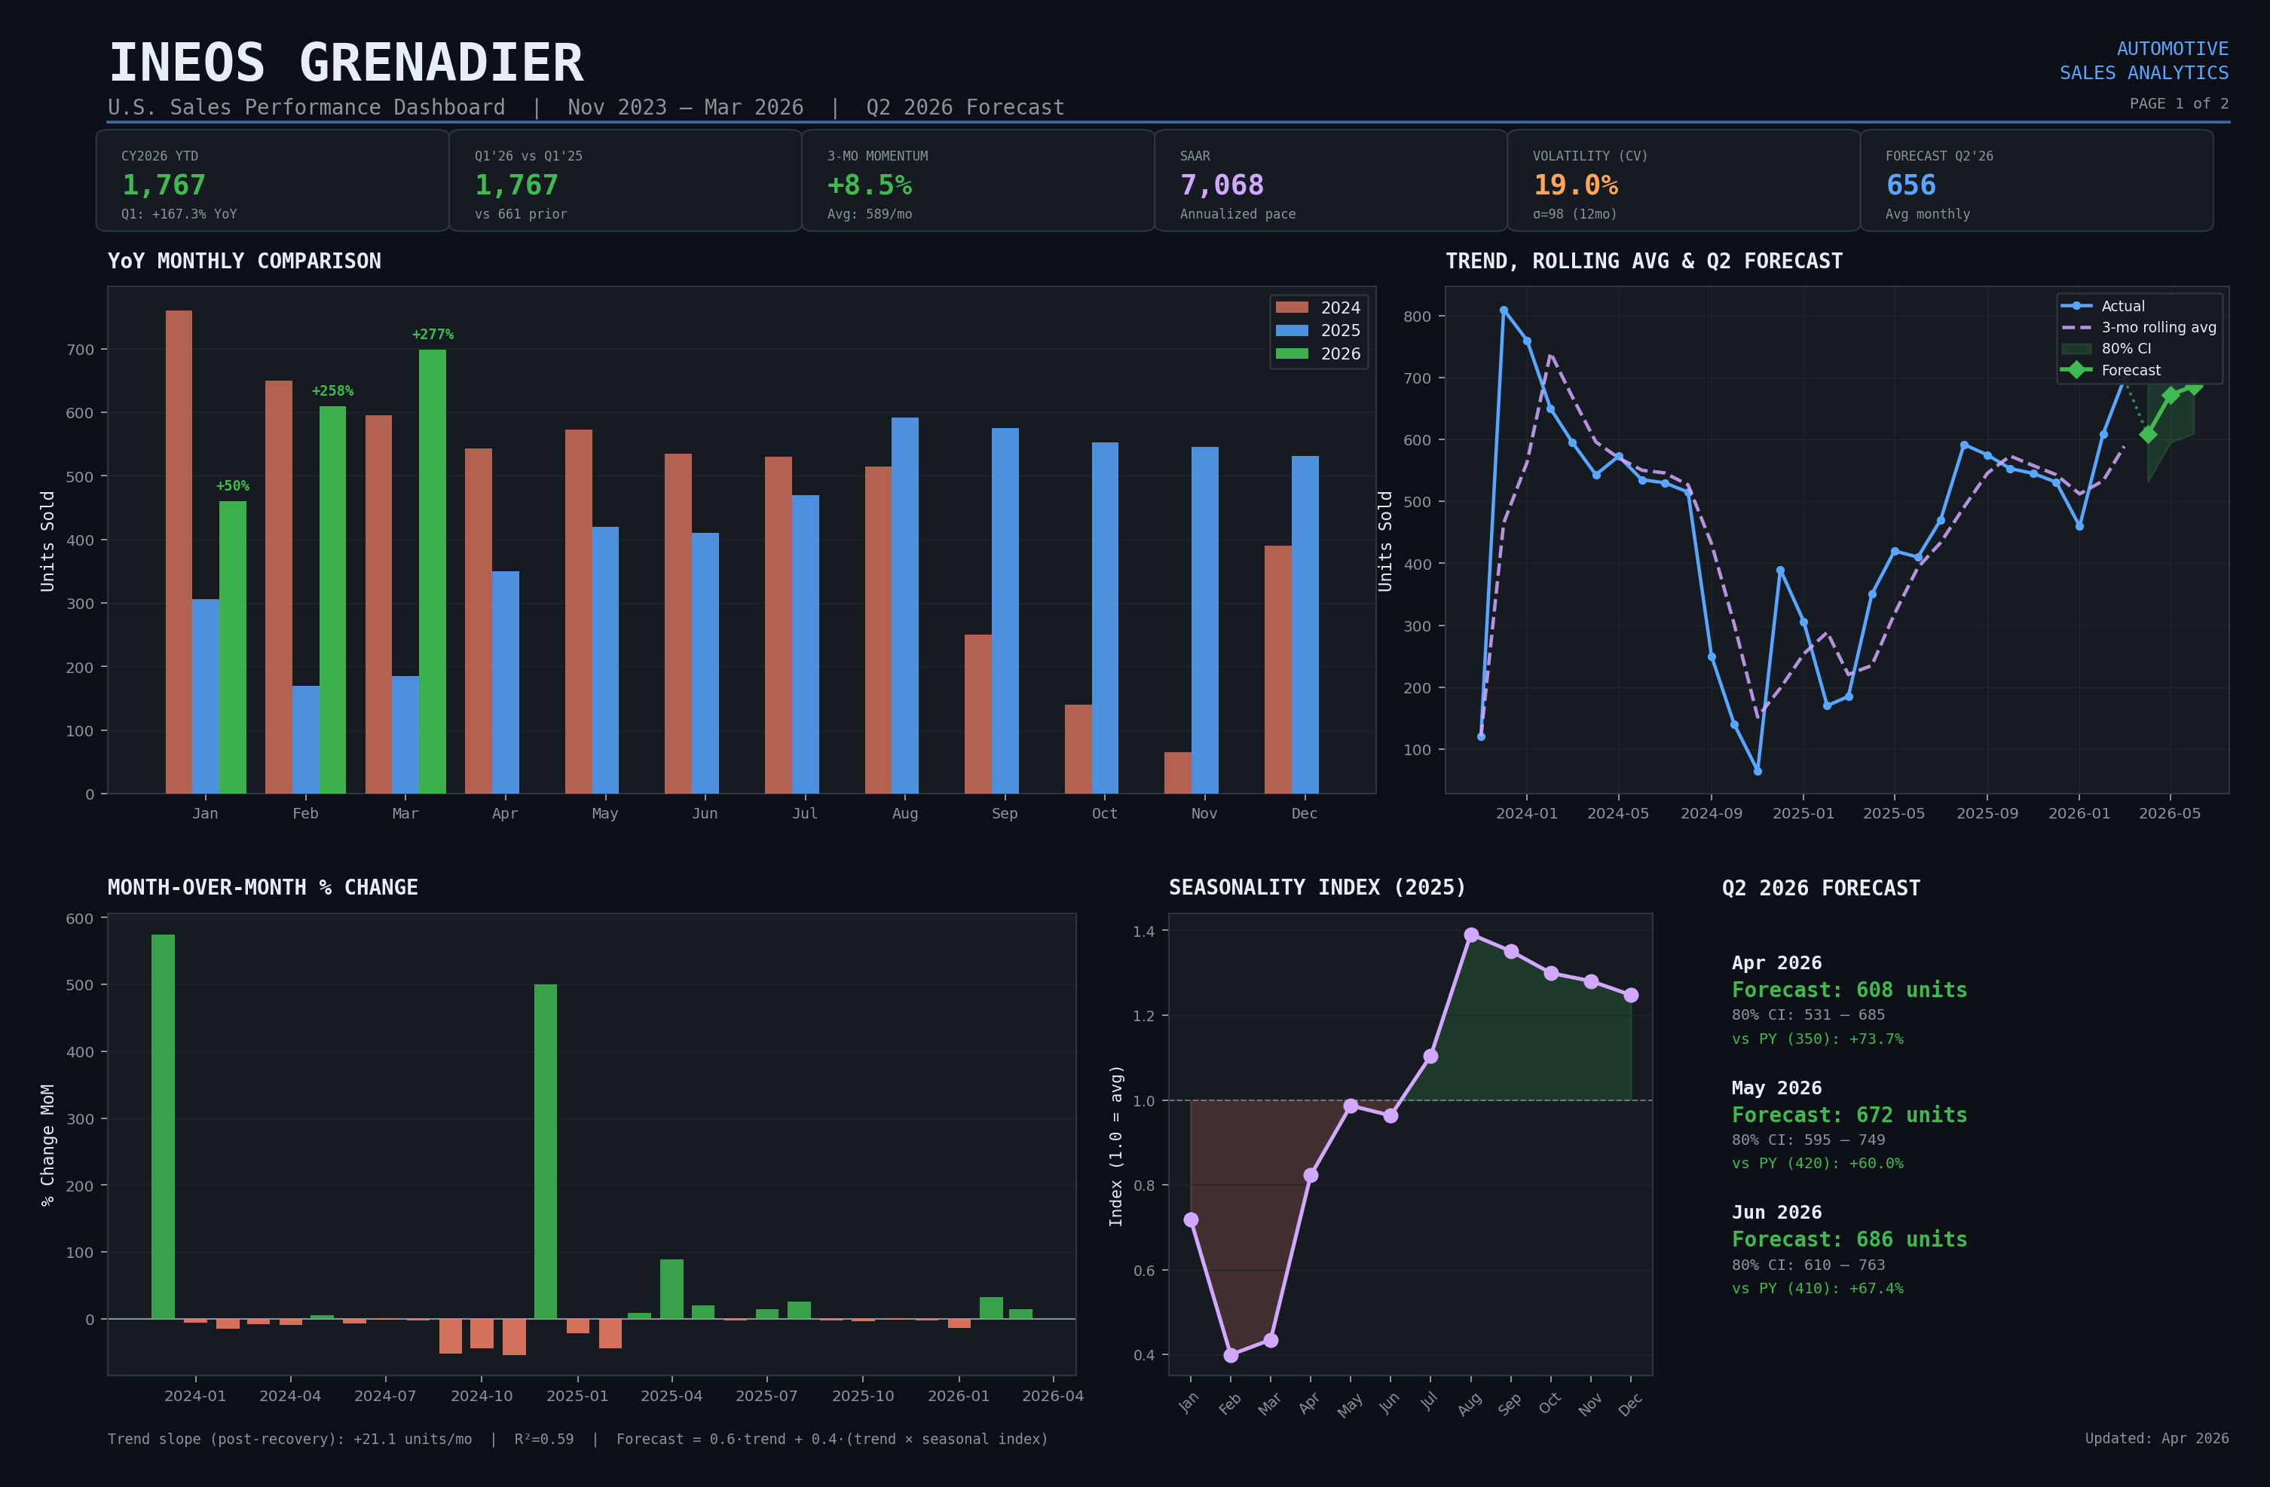Click the SAAR 7,068 value
Viewport: 2270px width, 1487px height.
click(x=1222, y=185)
